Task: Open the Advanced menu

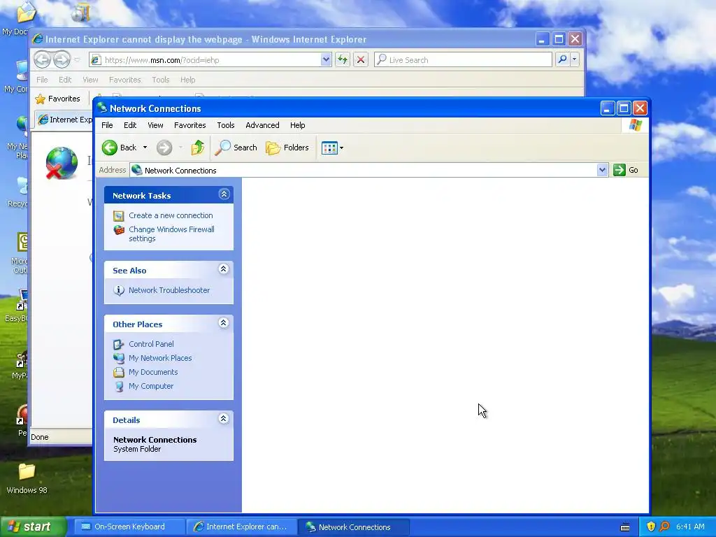Action: click(263, 125)
